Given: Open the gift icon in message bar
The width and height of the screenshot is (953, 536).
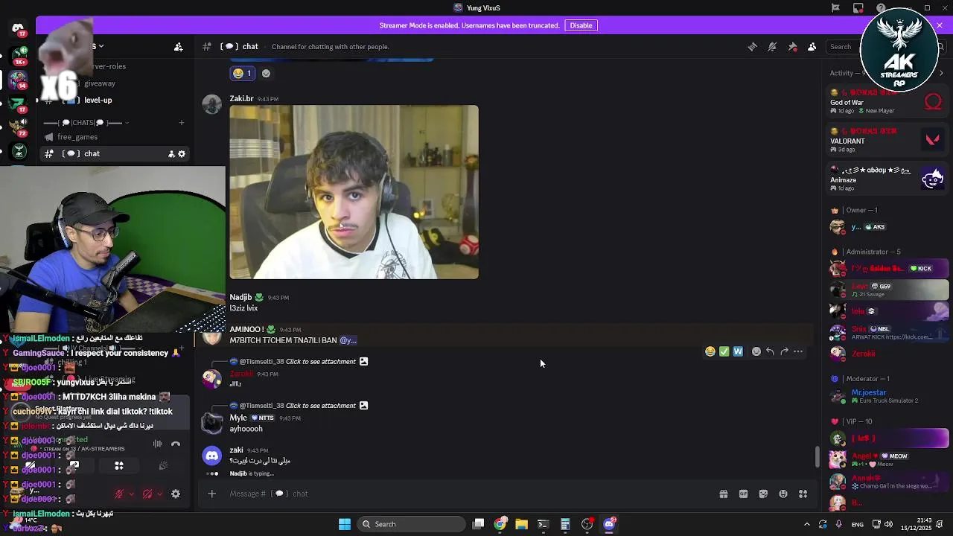Looking at the screenshot, I should coord(723,494).
